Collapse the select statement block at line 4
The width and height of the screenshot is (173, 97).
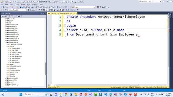pos(65,30)
